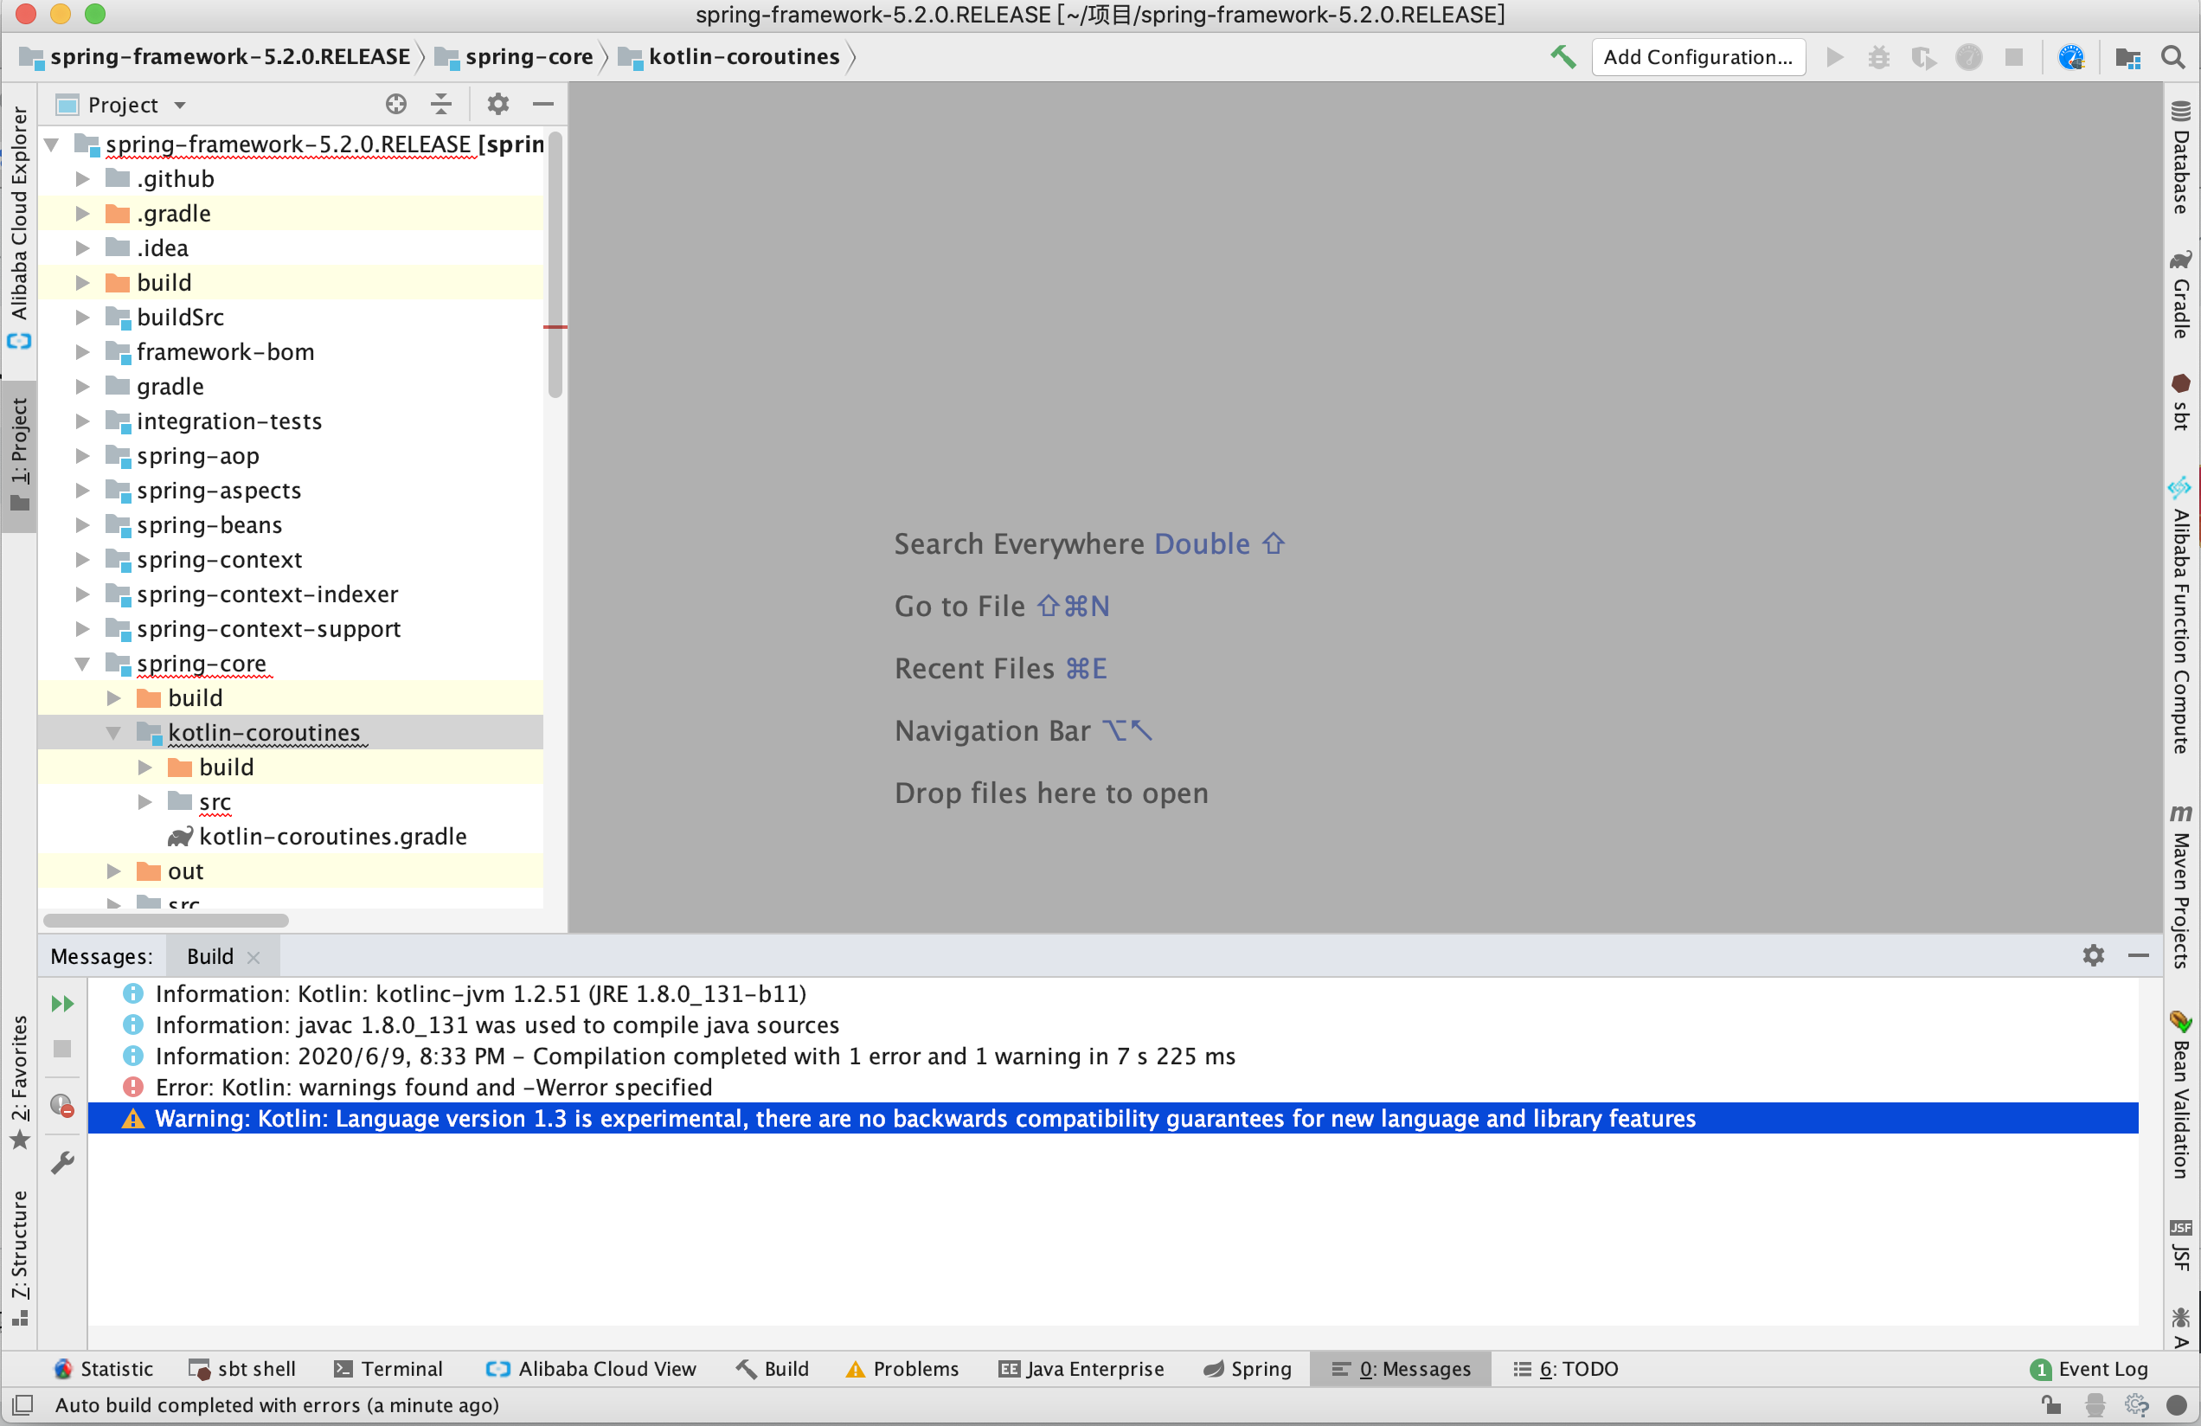
Task: Click the Debug bug icon in toolbar
Action: click(x=1878, y=57)
